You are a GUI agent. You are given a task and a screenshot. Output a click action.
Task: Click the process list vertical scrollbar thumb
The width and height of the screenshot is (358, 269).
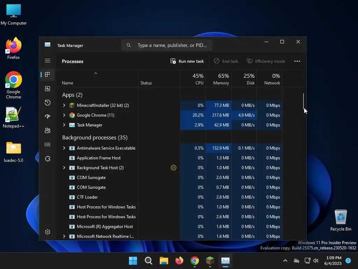(x=303, y=101)
